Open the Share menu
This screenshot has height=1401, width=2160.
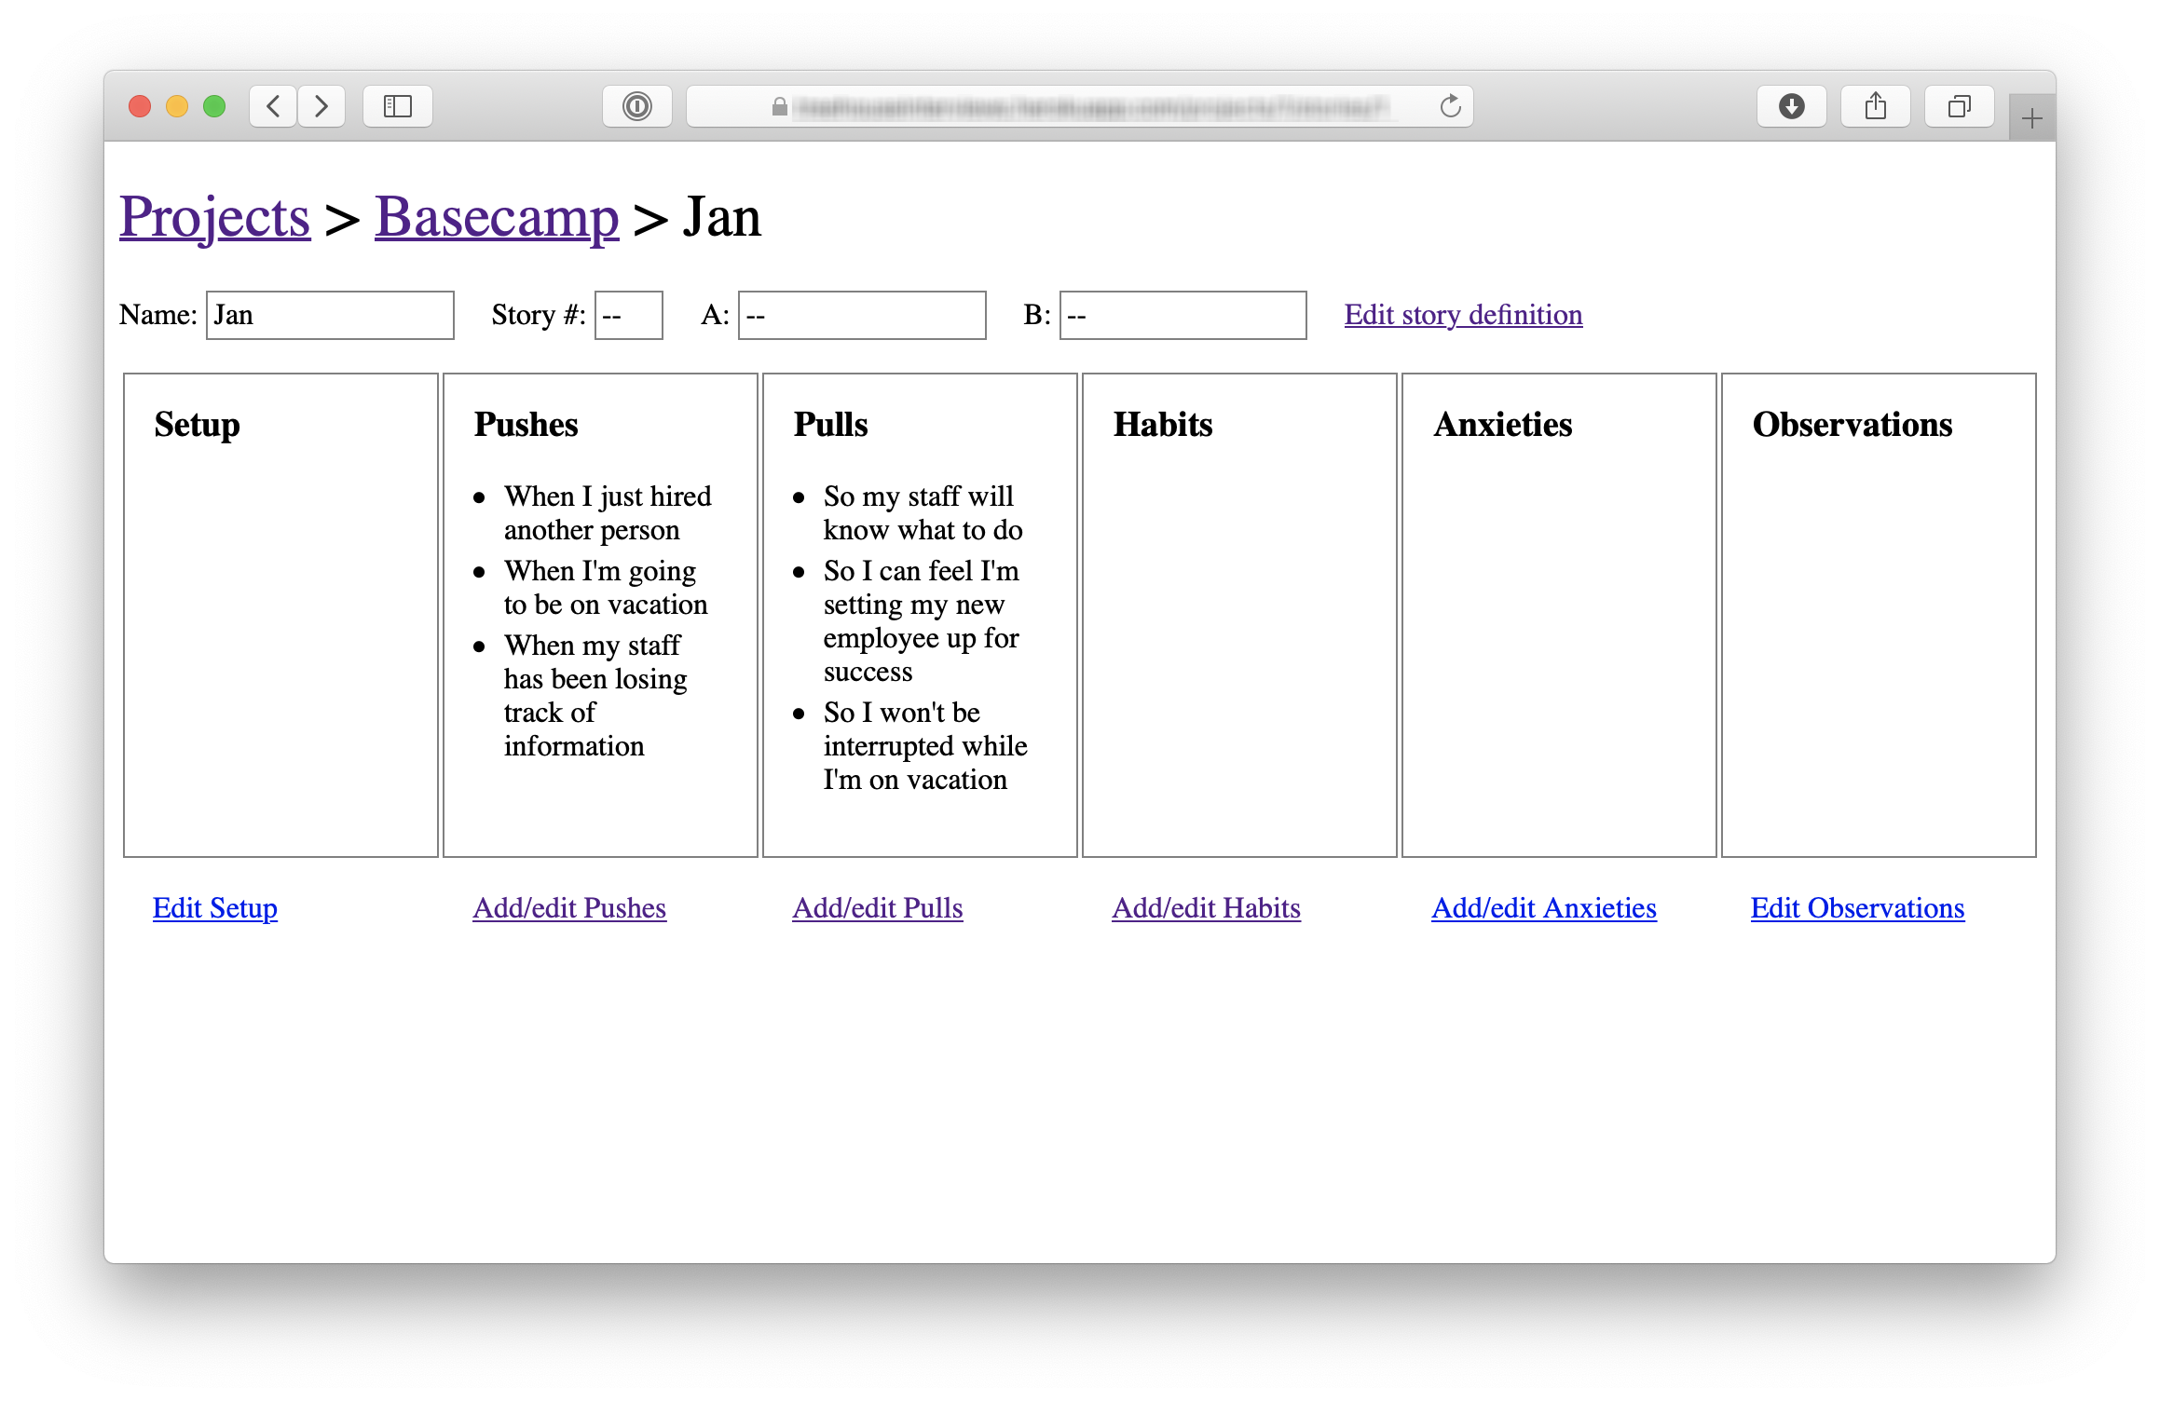click(x=1875, y=106)
